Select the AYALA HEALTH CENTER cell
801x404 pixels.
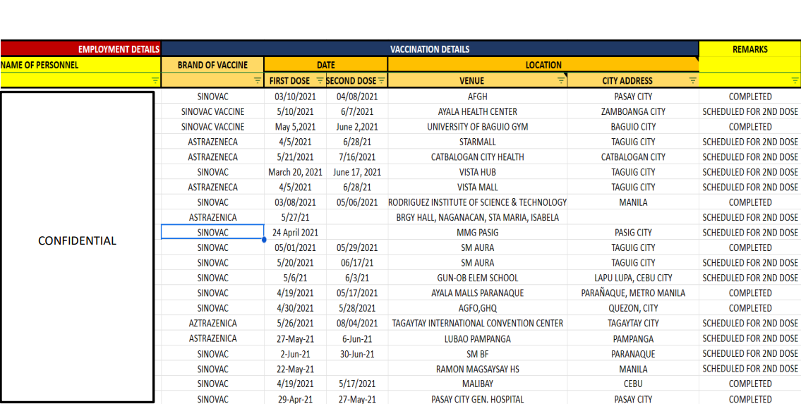coord(477,111)
